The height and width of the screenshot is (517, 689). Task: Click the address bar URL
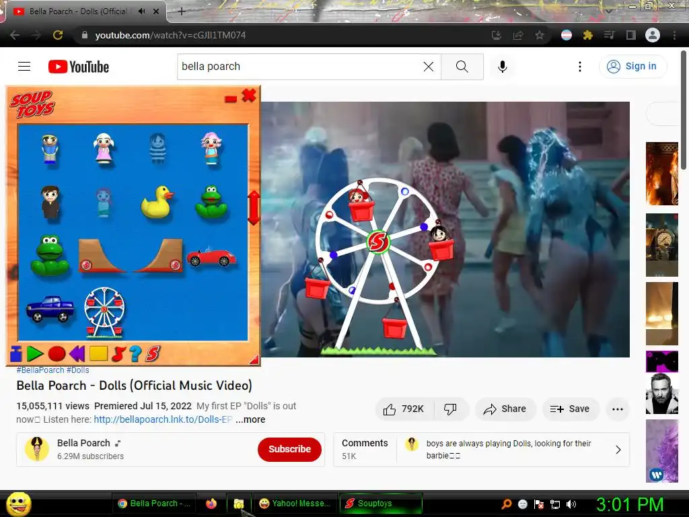click(x=170, y=35)
